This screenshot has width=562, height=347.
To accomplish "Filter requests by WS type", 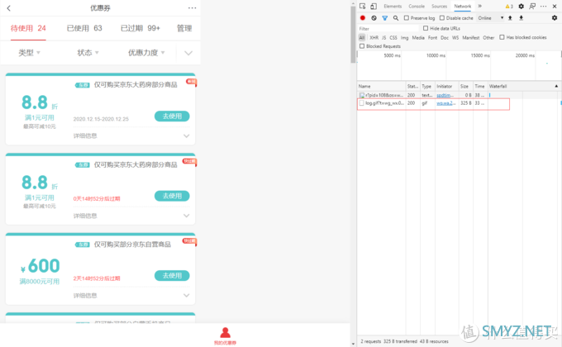I will [455, 37].
